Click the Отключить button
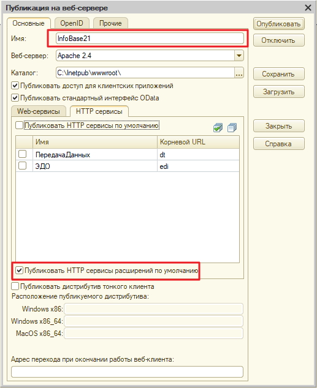 click(278, 40)
